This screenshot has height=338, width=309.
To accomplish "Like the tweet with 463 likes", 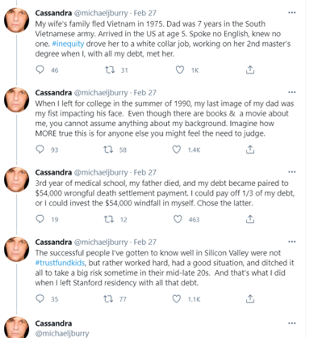I will coord(177,219).
